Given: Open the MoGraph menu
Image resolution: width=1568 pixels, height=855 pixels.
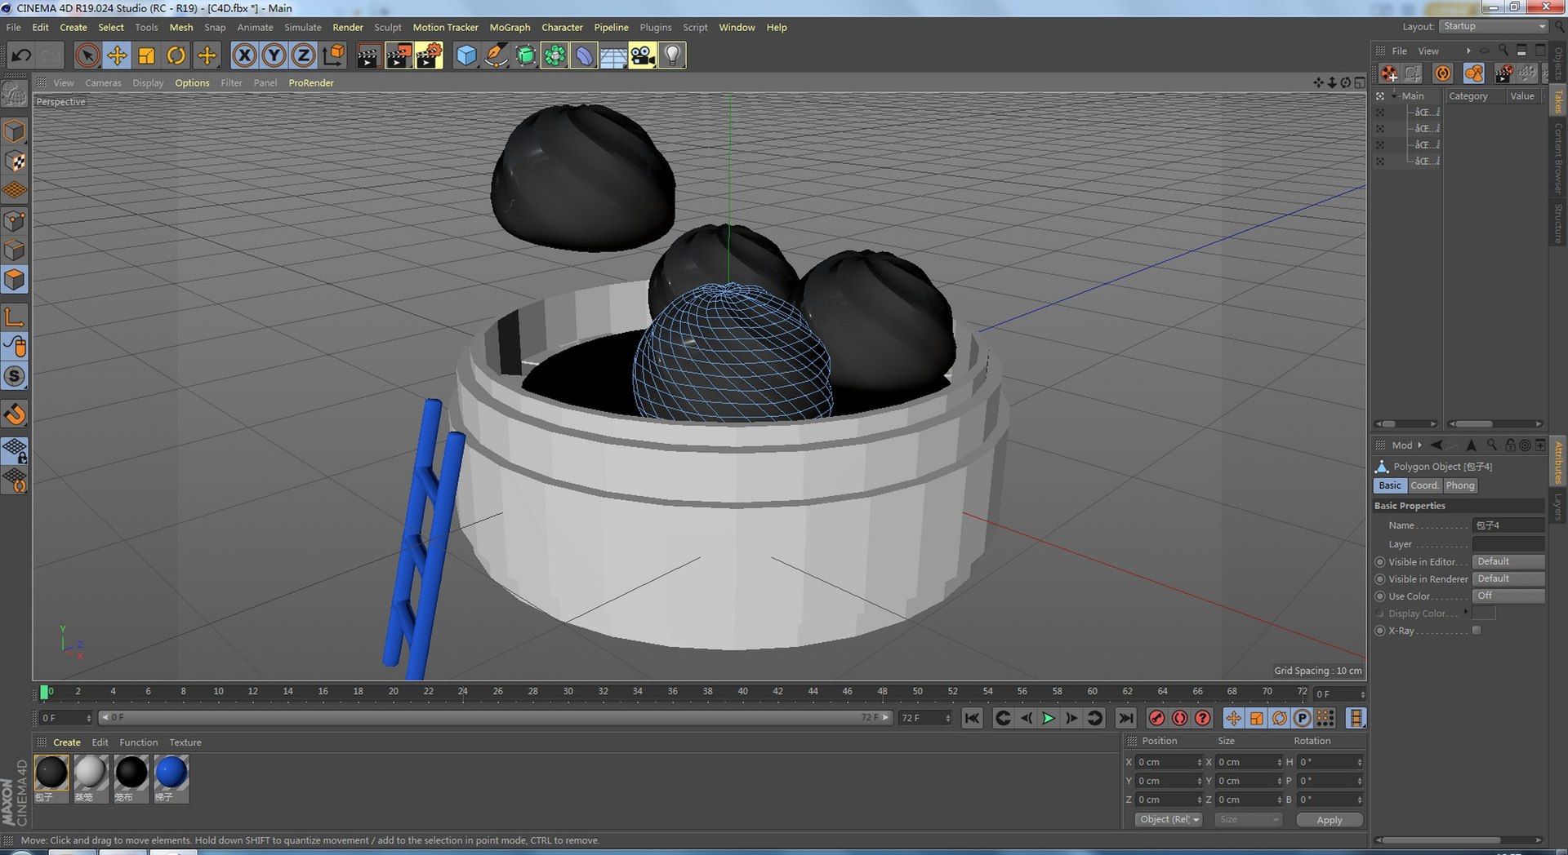Looking at the screenshot, I should coord(510,27).
